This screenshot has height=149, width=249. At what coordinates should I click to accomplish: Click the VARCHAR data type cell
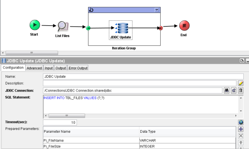188,140
